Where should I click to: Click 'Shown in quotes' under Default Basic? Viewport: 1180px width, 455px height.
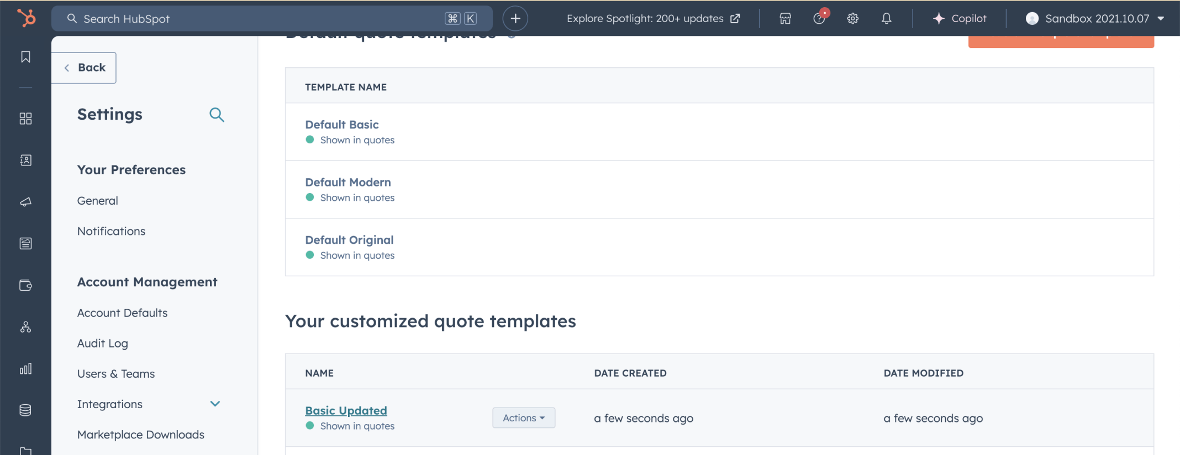pyautogui.click(x=357, y=140)
